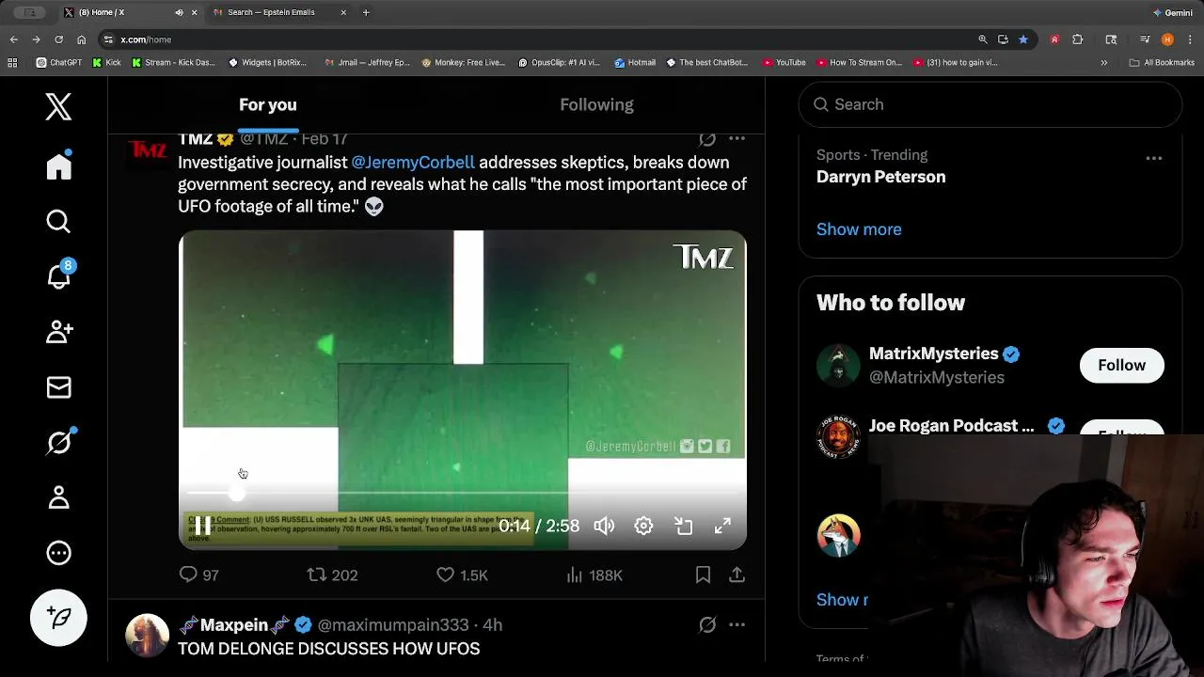Open Gemini button in browser
This screenshot has height=677, width=1204.
[x=1172, y=12]
